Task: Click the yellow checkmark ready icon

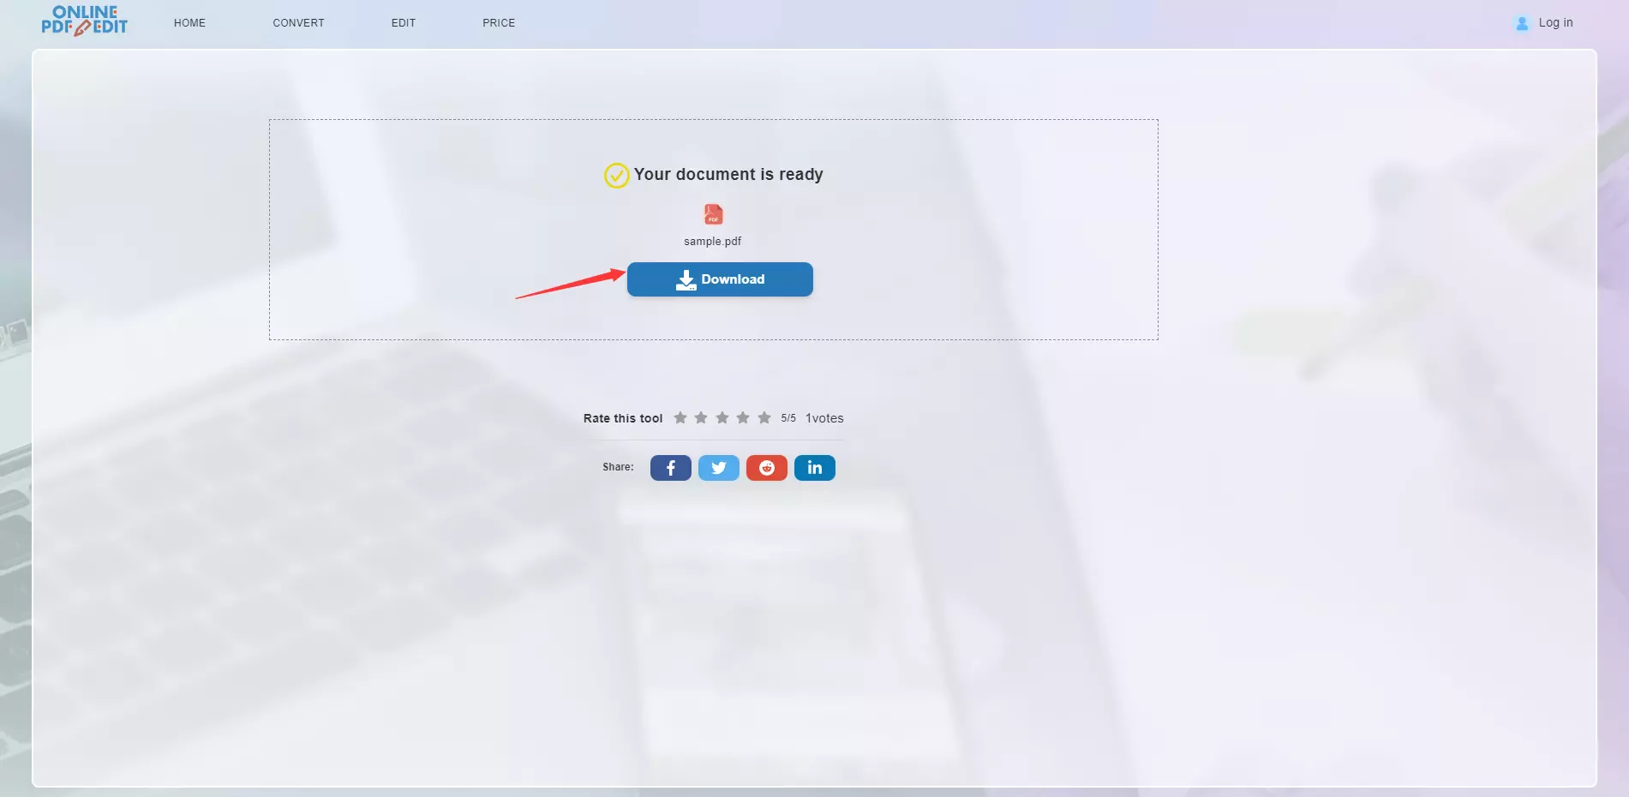Action: tap(616, 176)
